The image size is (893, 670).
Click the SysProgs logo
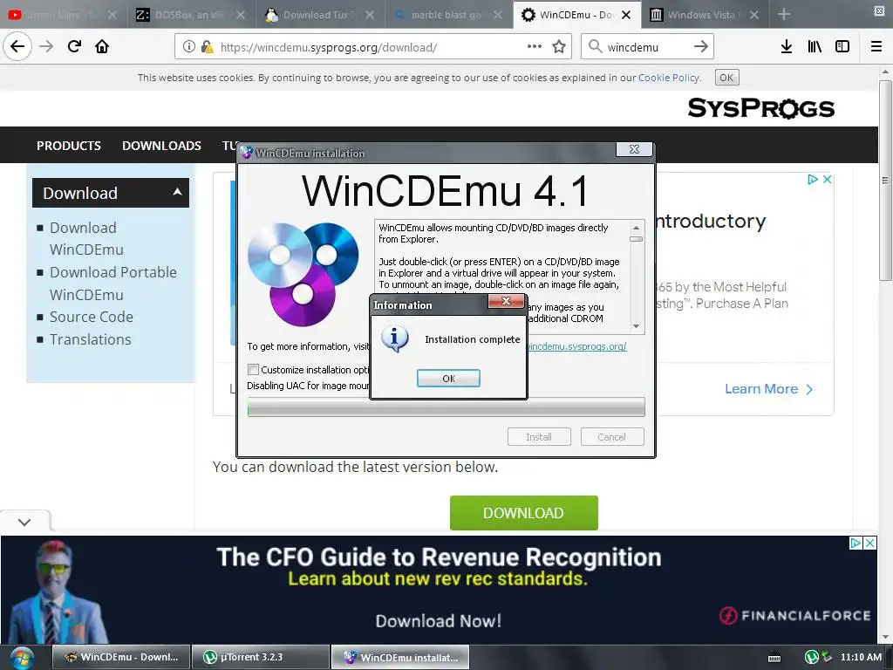(x=760, y=108)
